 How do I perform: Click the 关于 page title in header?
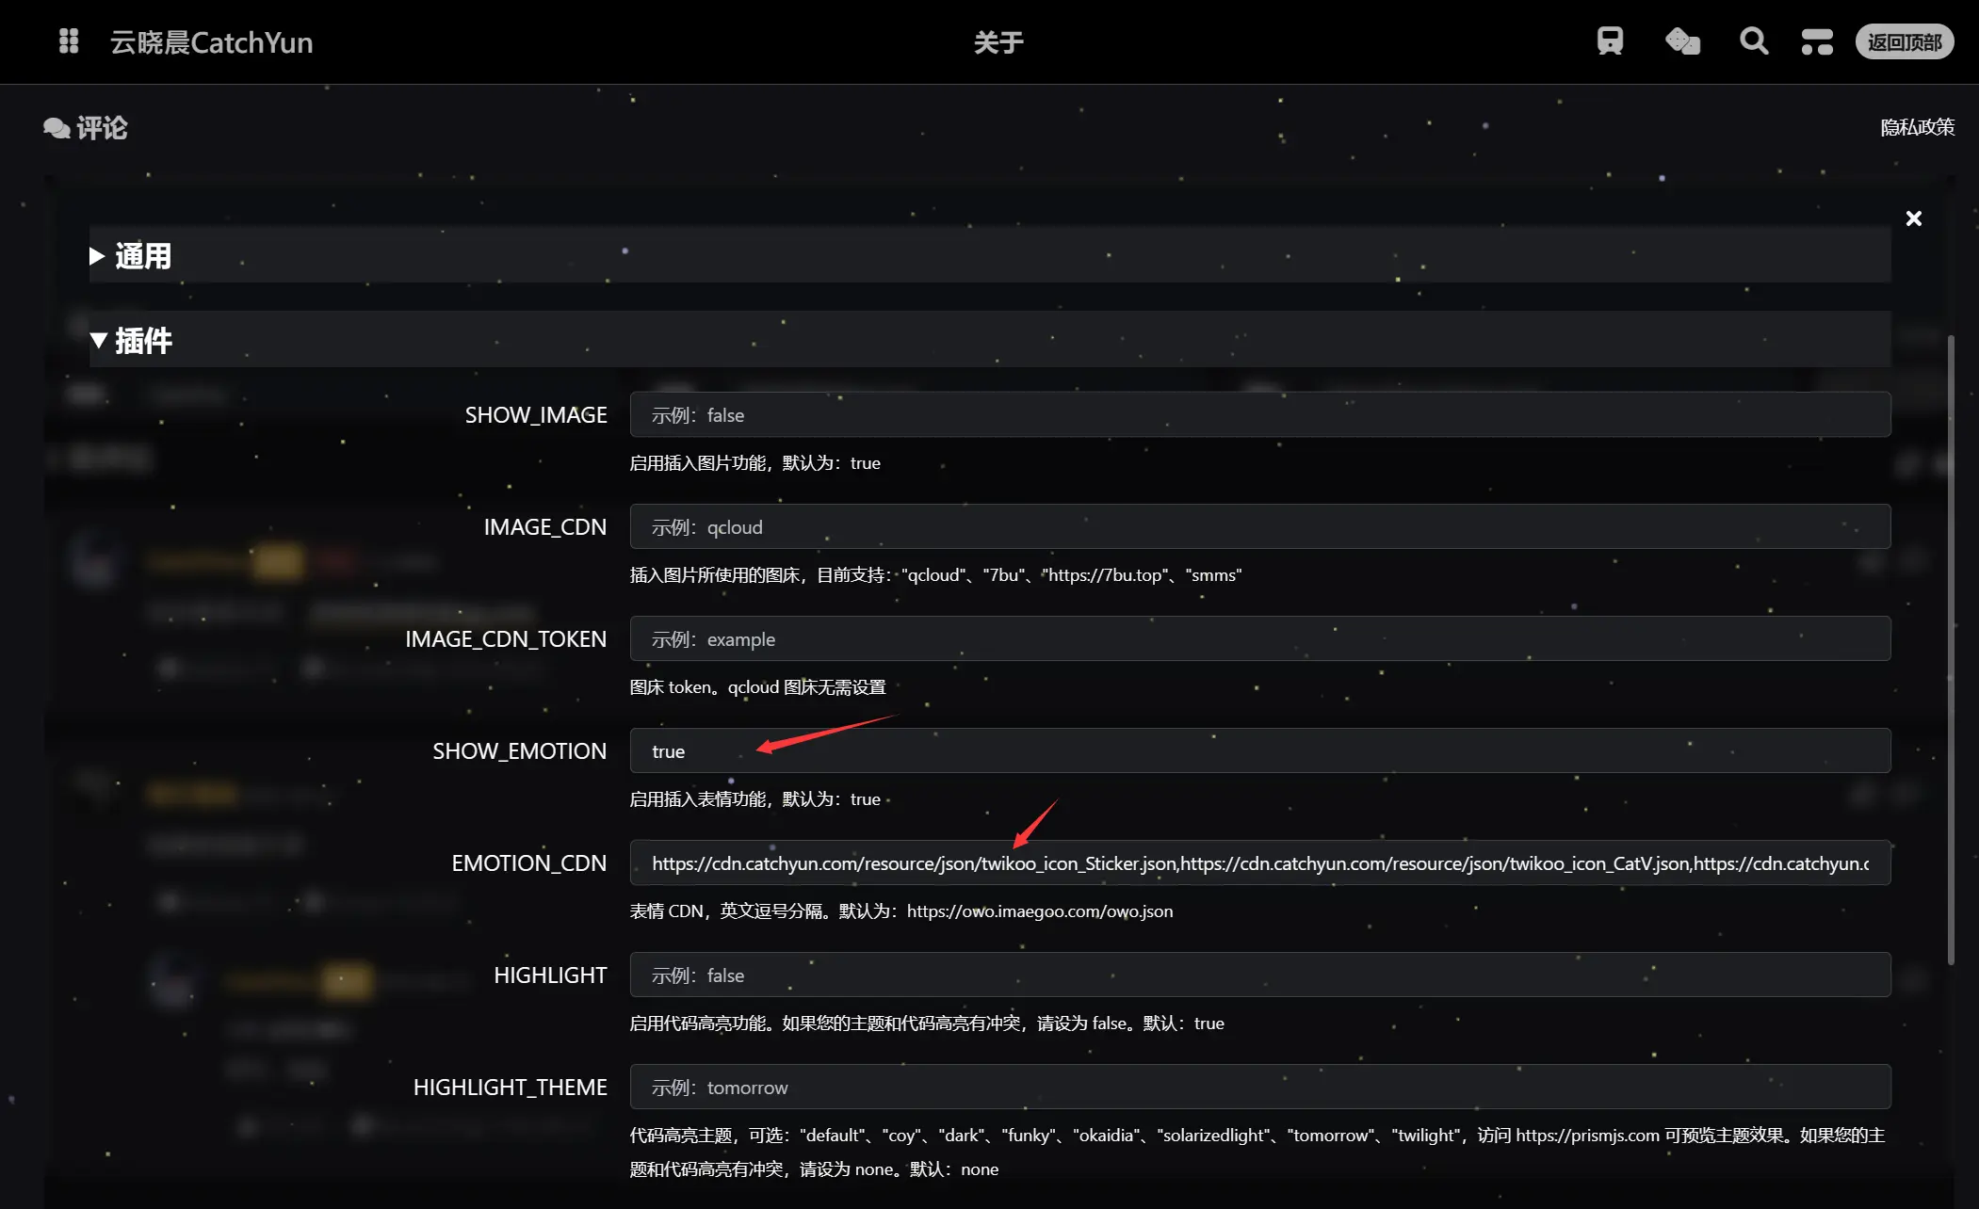click(998, 42)
